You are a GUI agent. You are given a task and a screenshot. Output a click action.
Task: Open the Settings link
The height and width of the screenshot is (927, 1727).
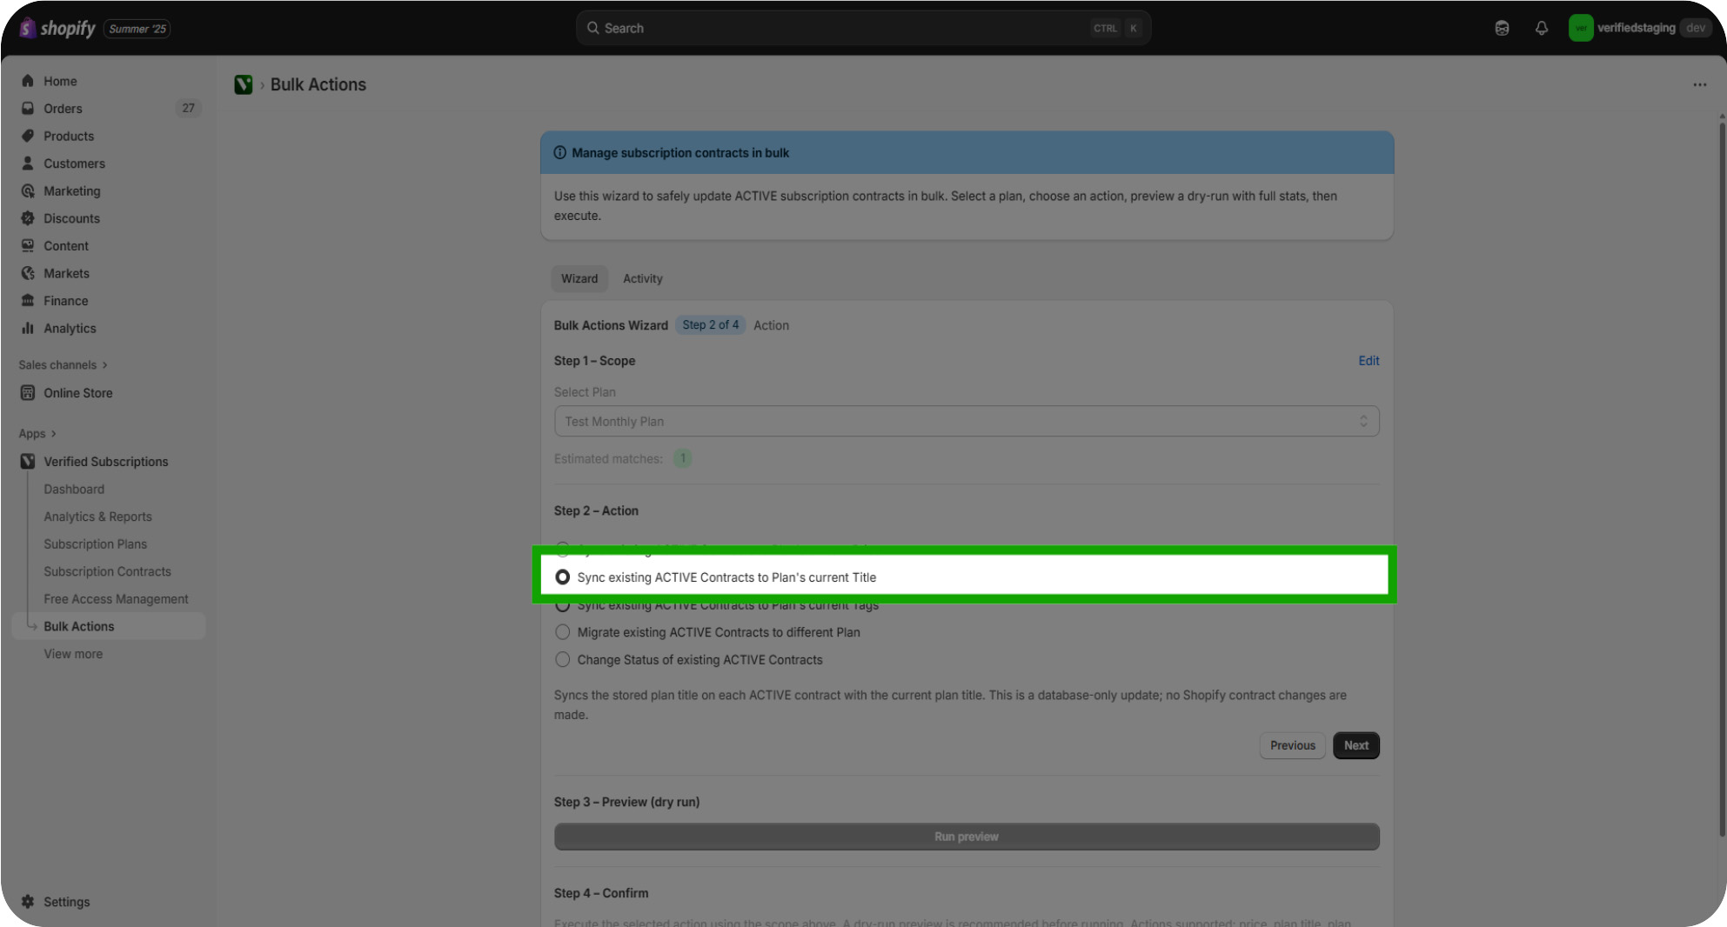(x=67, y=902)
